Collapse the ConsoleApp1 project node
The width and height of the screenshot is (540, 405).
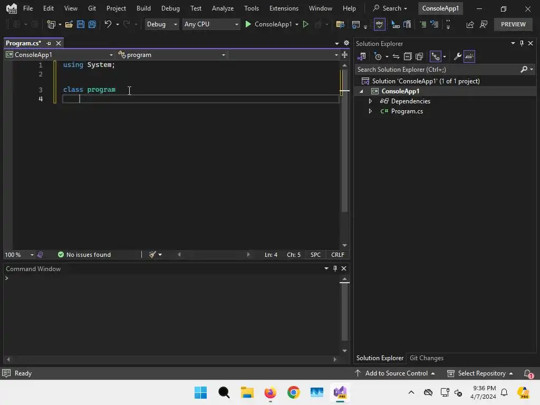(x=361, y=91)
